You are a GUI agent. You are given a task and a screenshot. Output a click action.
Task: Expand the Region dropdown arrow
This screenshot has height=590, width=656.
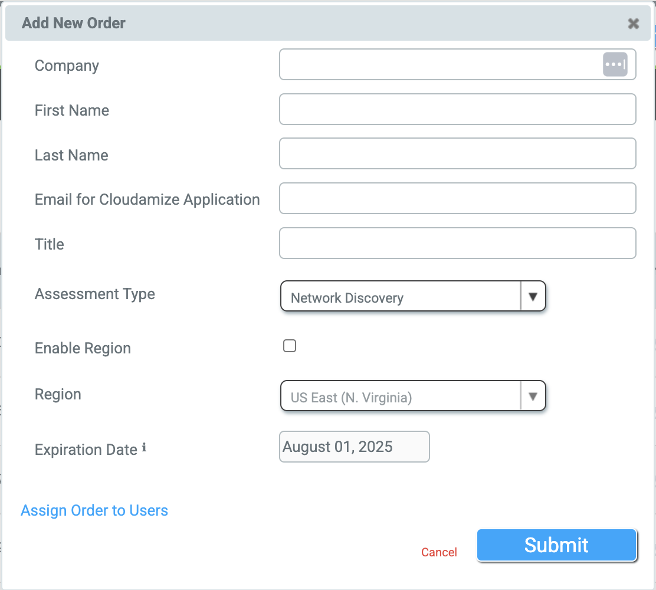click(x=533, y=396)
